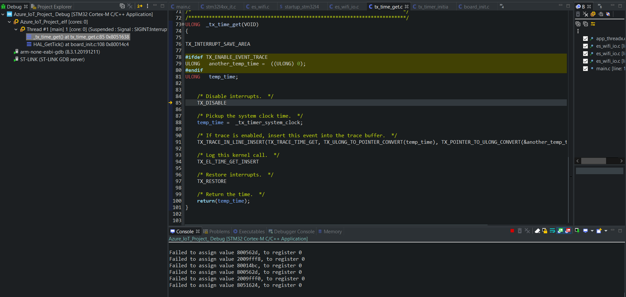Open the es_wifi.c editor tab

pyautogui.click(x=258, y=7)
